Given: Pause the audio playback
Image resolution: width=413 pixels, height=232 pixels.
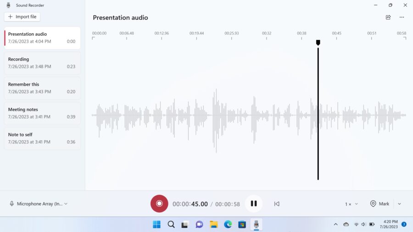Looking at the screenshot, I should [254, 204].
